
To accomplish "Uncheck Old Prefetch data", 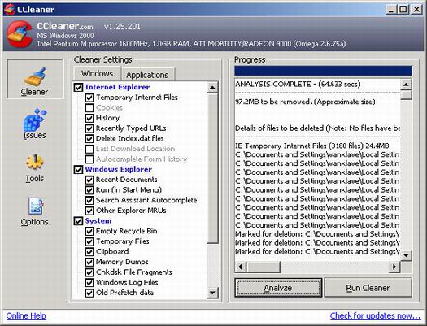I will (x=89, y=293).
